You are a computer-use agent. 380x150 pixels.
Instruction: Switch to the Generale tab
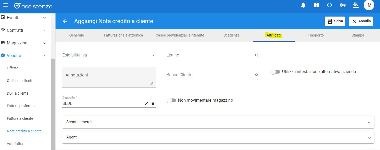tap(77, 35)
